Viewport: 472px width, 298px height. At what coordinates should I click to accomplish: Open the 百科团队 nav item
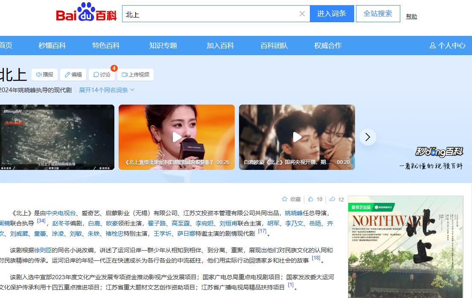[x=274, y=45]
